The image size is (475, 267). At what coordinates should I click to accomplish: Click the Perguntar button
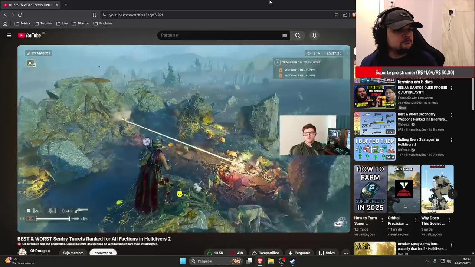pyautogui.click(x=299, y=253)
